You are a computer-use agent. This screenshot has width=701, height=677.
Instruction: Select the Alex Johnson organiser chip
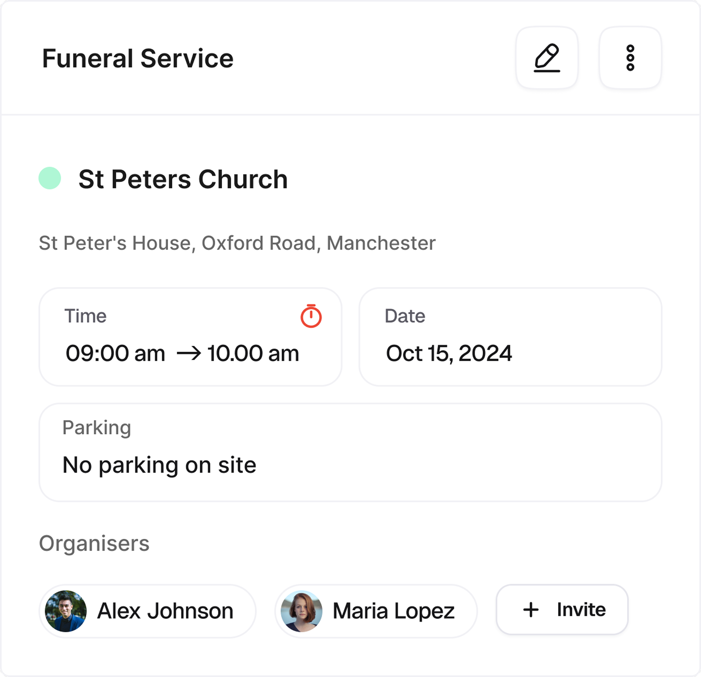[147, 611]
